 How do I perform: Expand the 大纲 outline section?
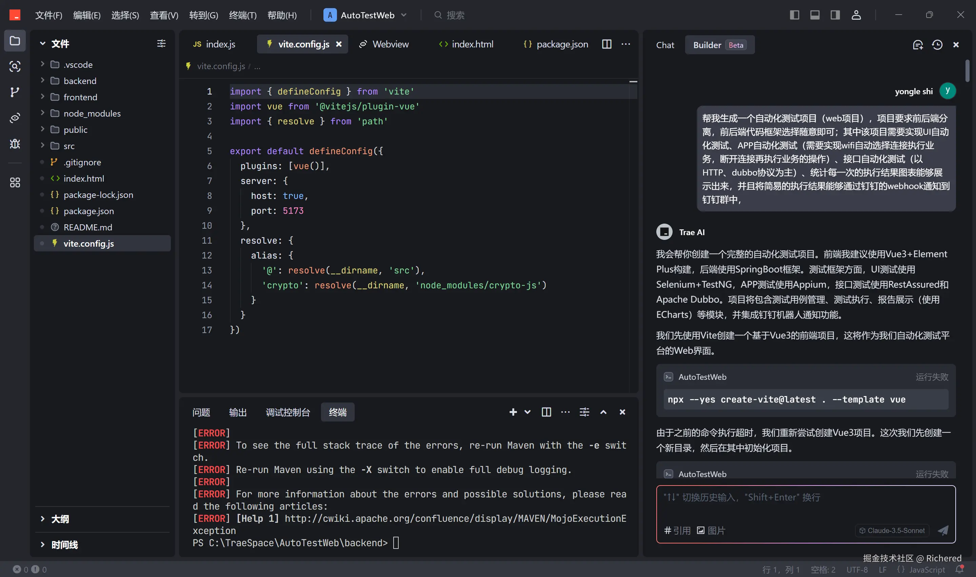[x=60, y=519]
